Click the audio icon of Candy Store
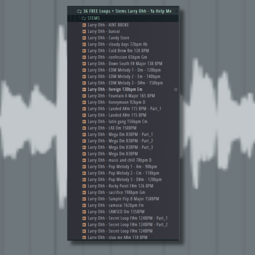Screen dimensions: 255x255 [x=84, y=38]
